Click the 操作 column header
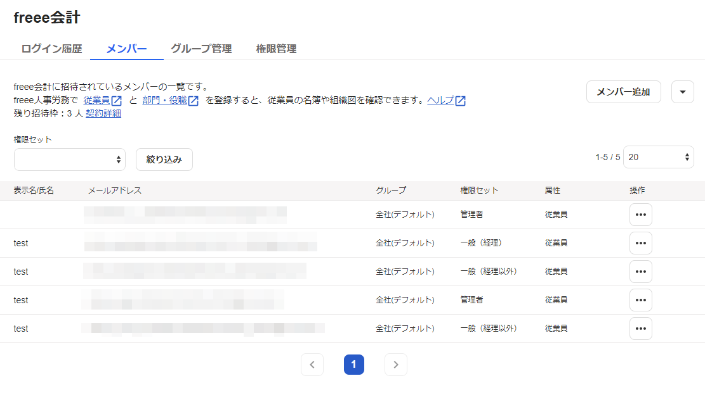This screenshot has width=705, height=395. 637,191
